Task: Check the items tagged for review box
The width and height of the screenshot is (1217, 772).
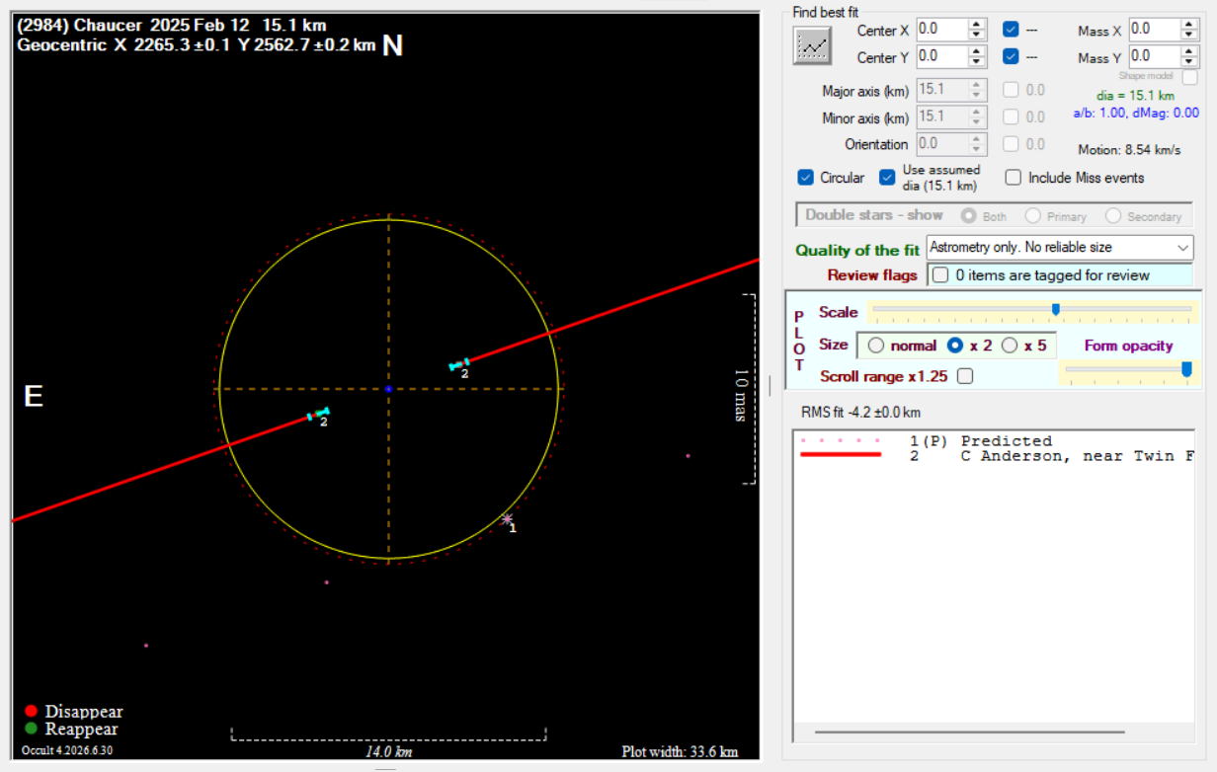Action: (940, 274)
